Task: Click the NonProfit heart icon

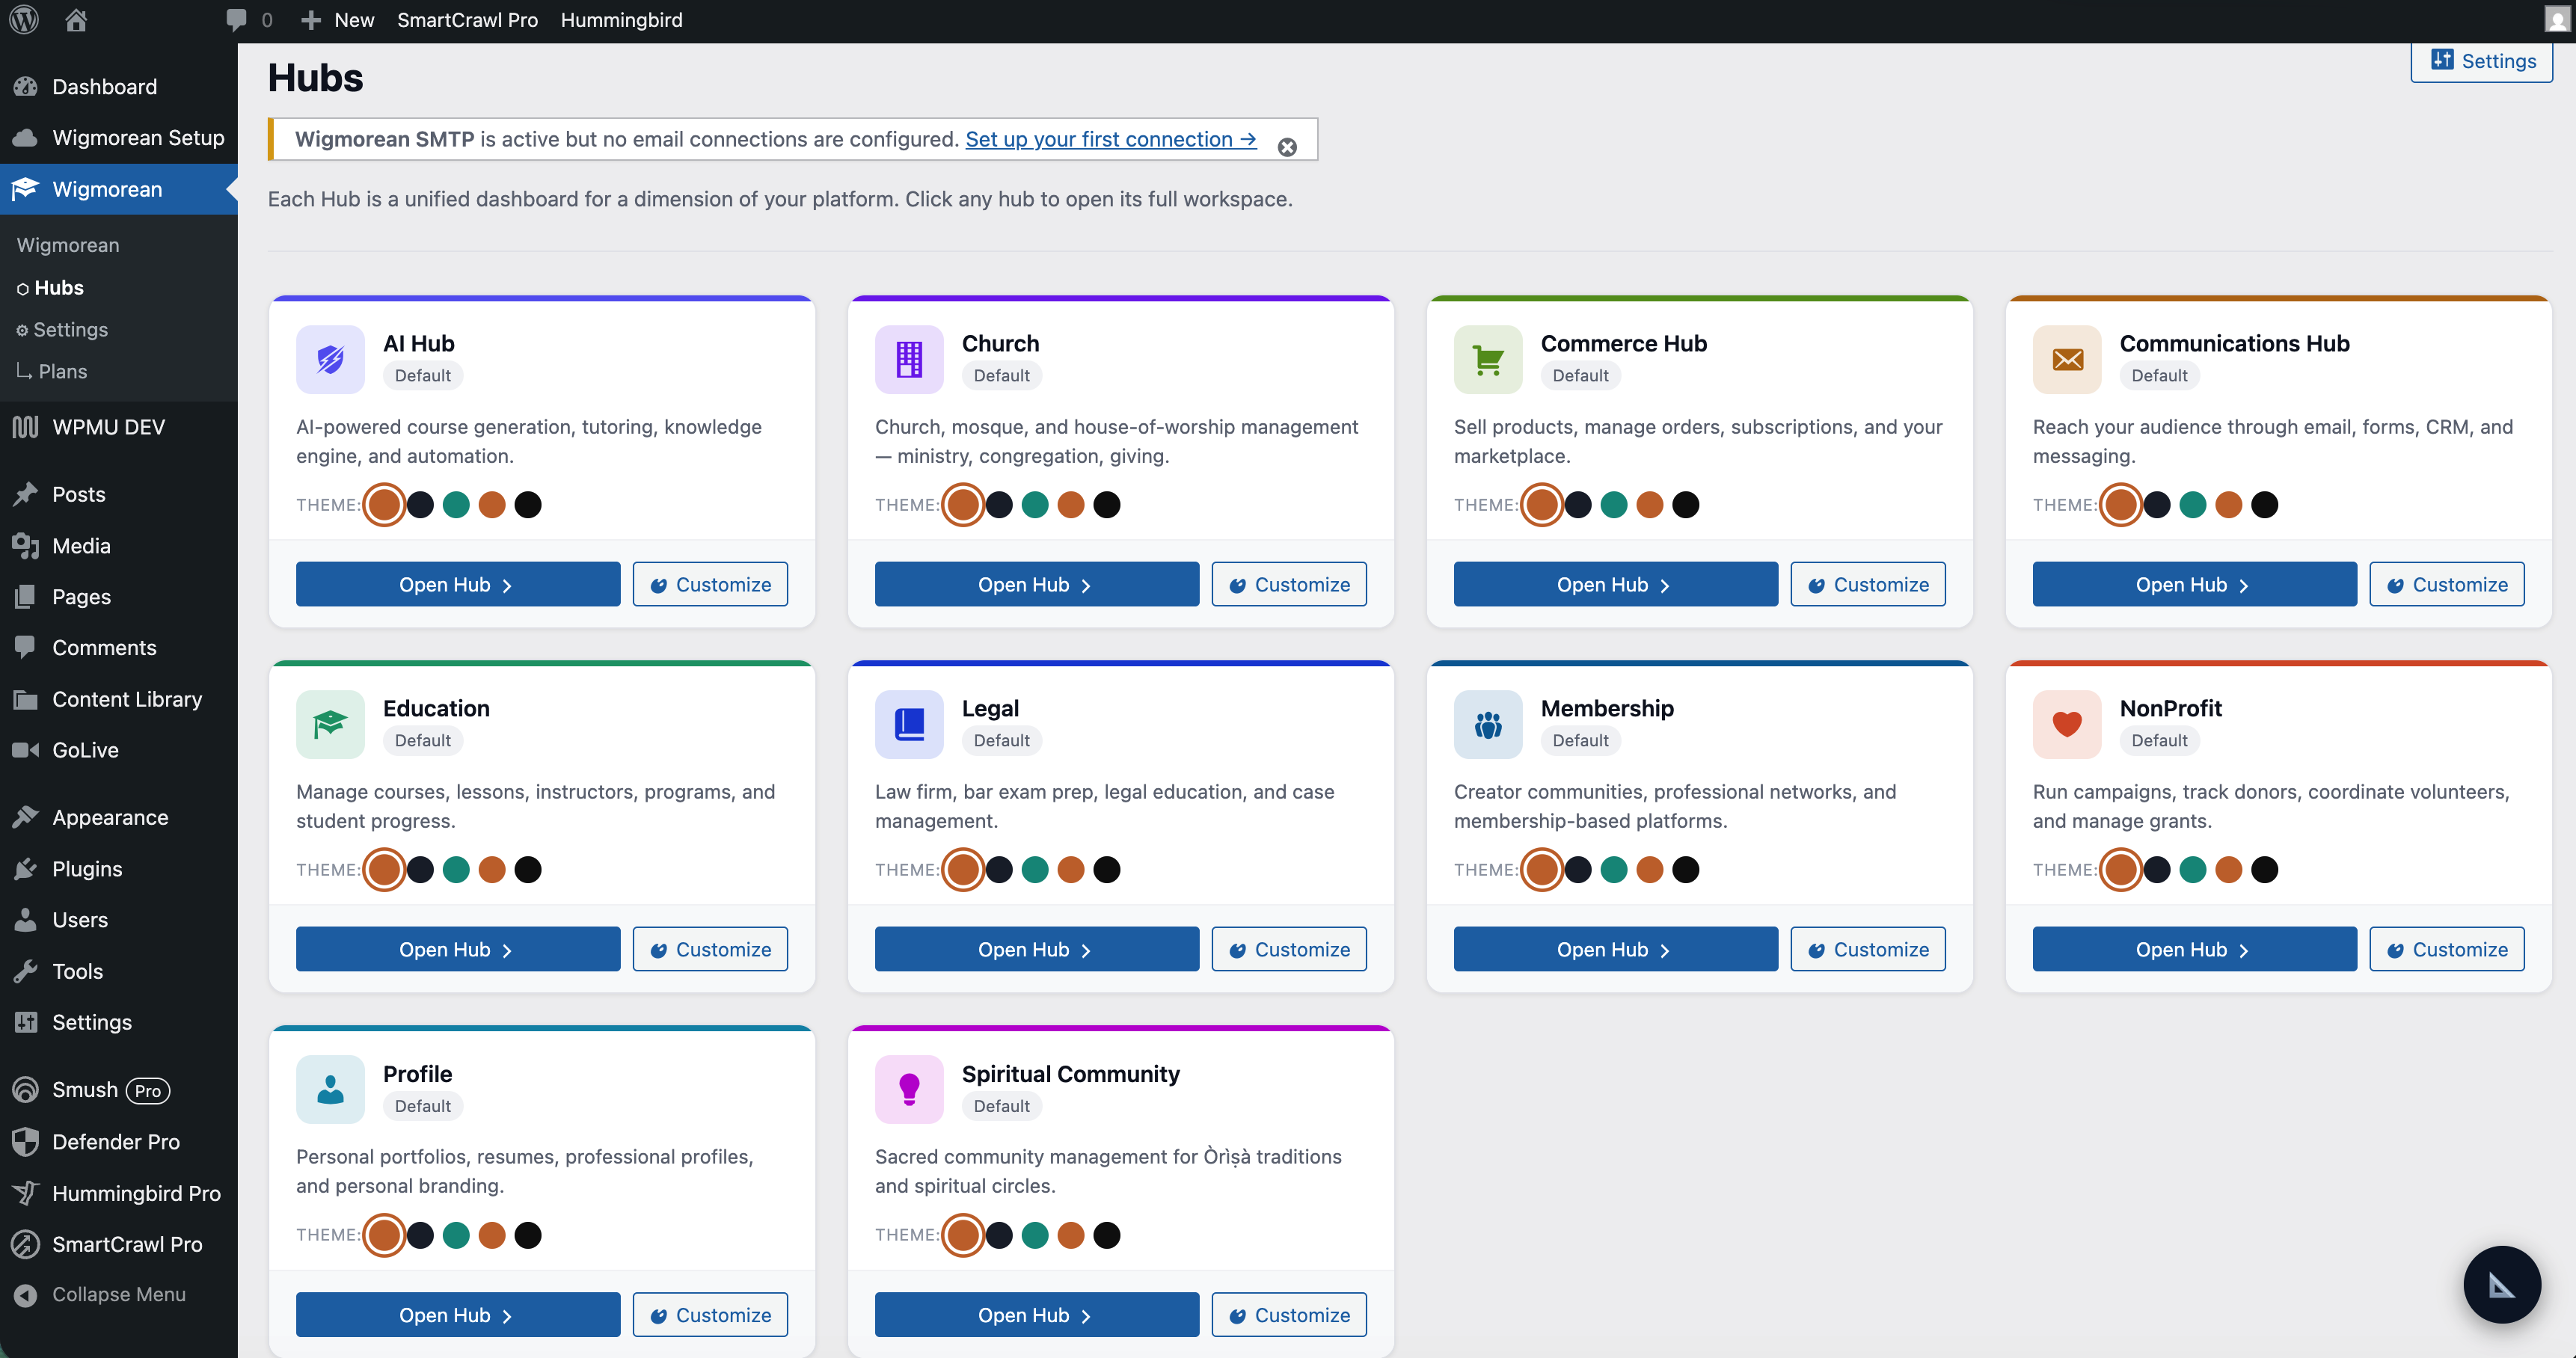Action: click(2067, 724)
